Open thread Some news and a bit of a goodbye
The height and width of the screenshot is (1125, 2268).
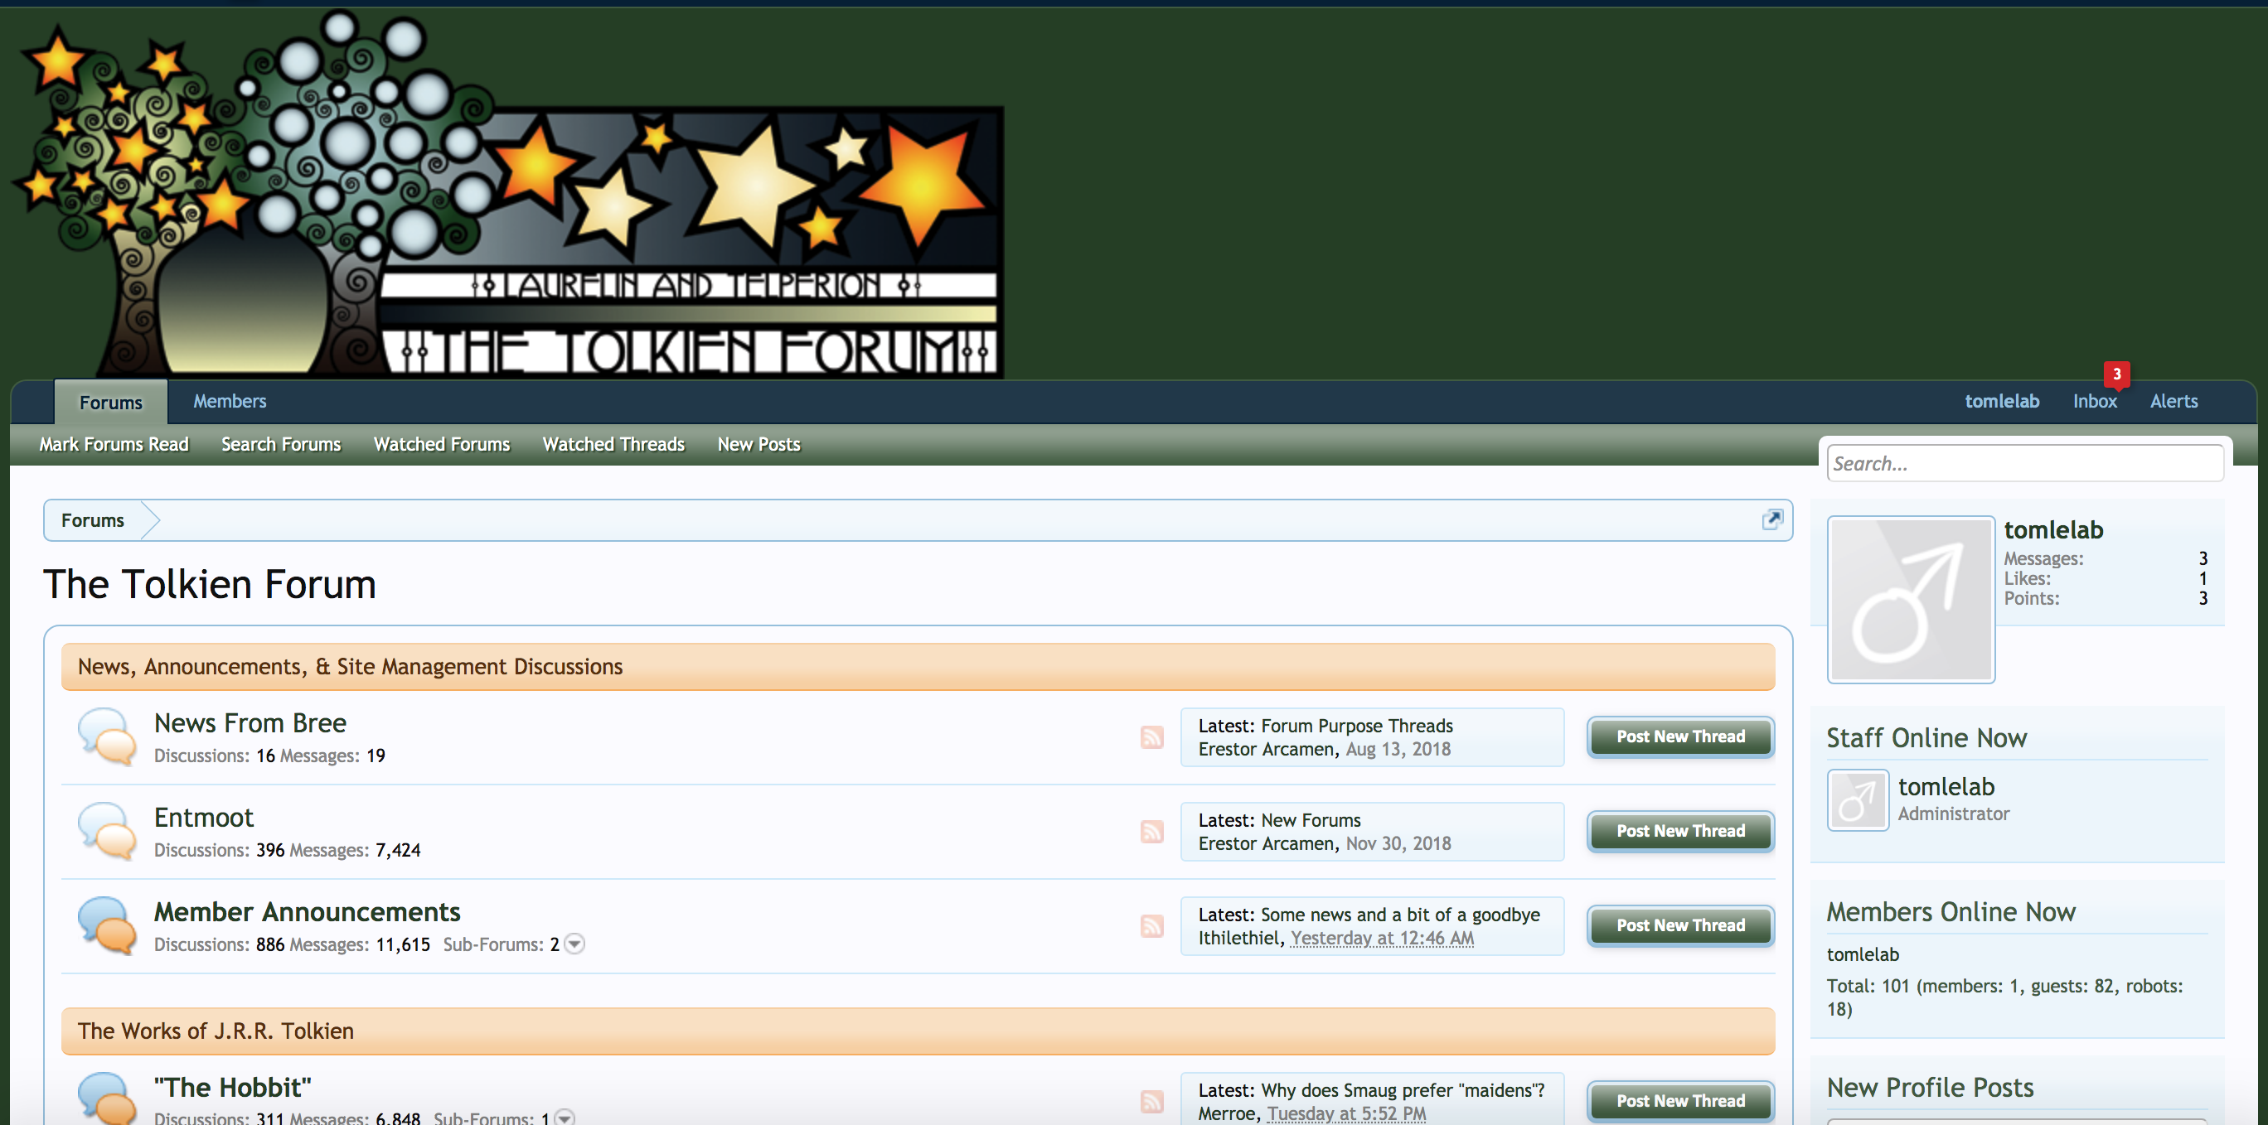(1401, 915)
